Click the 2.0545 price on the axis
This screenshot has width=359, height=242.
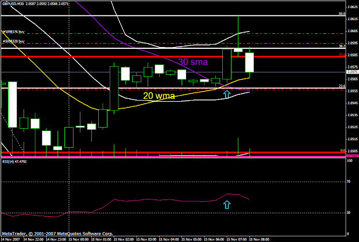coord(353,103)
